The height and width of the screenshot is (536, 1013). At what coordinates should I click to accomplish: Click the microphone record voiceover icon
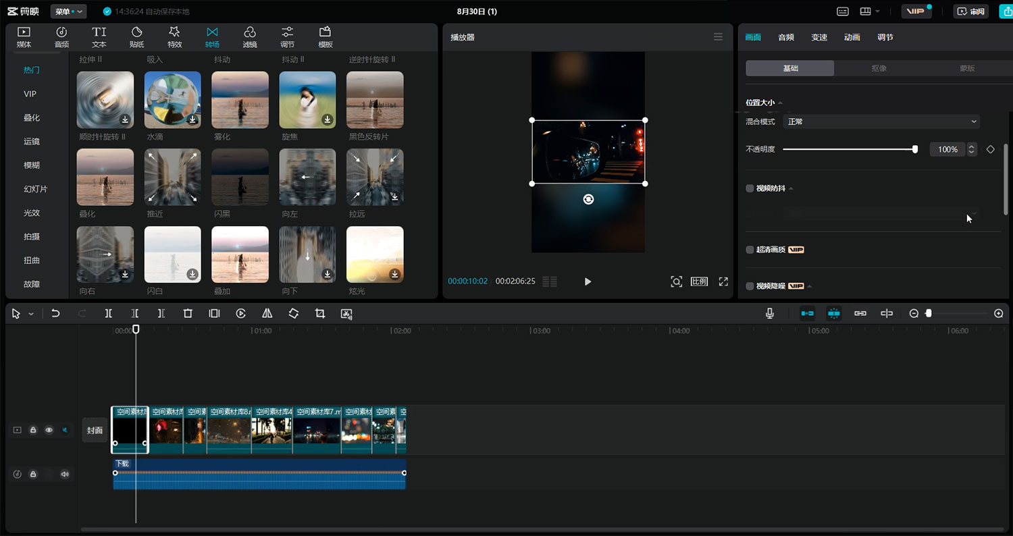click(769, 313)
